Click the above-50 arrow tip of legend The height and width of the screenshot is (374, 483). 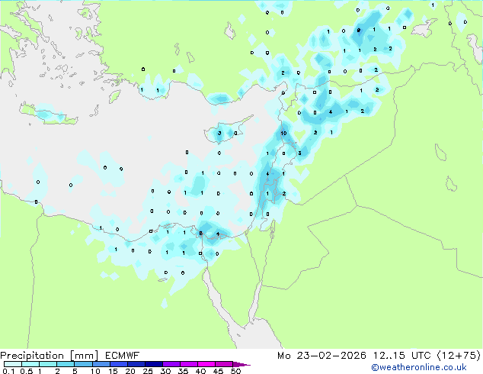(241, 364)
